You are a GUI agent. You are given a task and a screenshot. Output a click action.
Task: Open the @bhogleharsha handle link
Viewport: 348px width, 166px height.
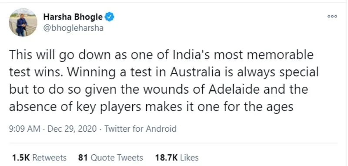[73, 28]
